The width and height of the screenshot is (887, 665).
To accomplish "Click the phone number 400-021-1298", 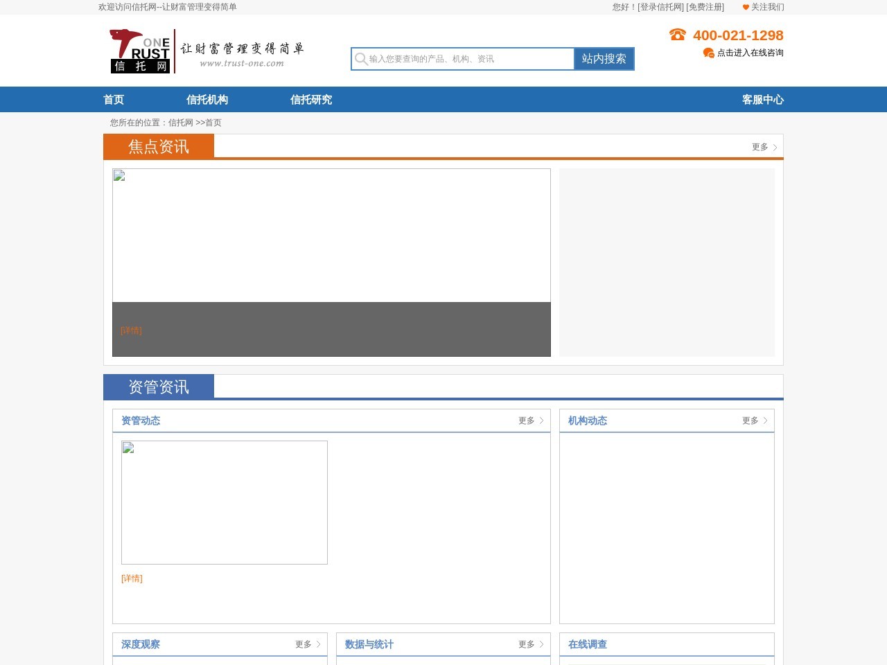I will (x=738, y=35).
